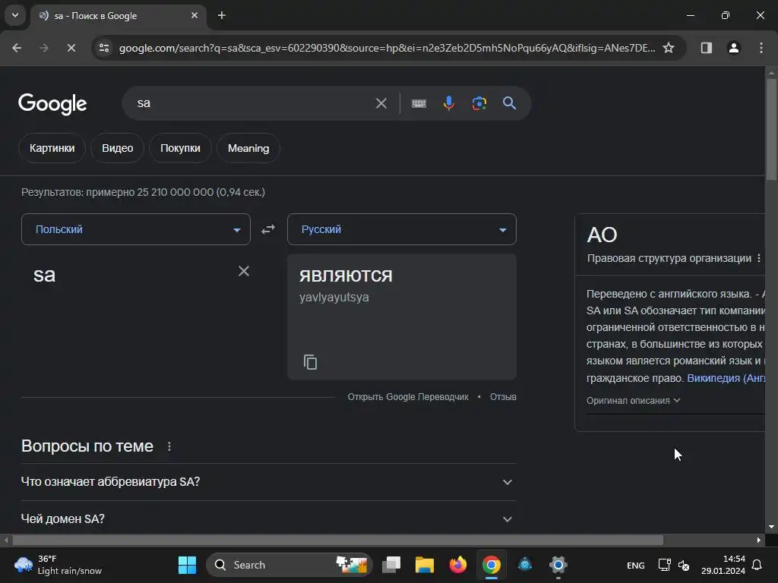Open more options in the АО knowledge panel
Viewport: 778px width, 583px height.
click(759, 258)
